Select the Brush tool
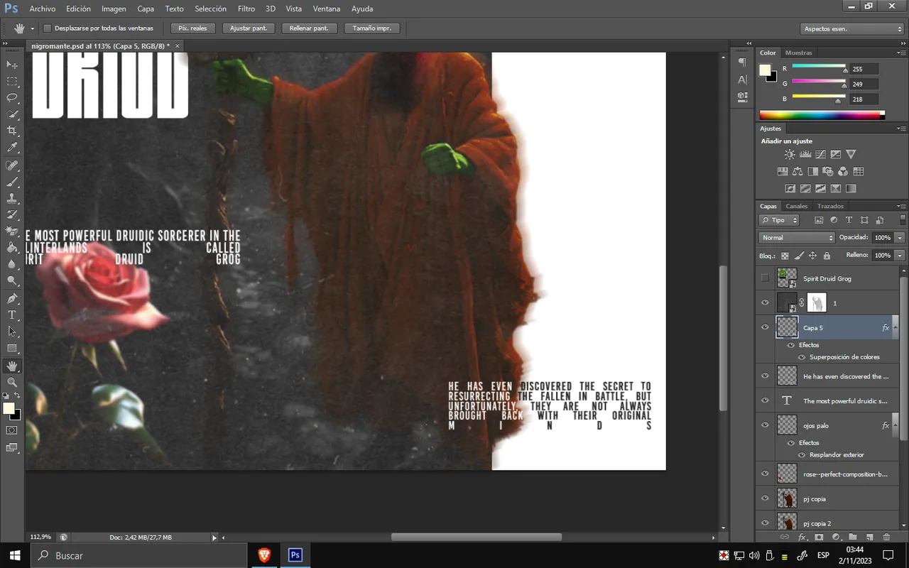909x568 pixels. pyautogui.click(x=12, y=182)
